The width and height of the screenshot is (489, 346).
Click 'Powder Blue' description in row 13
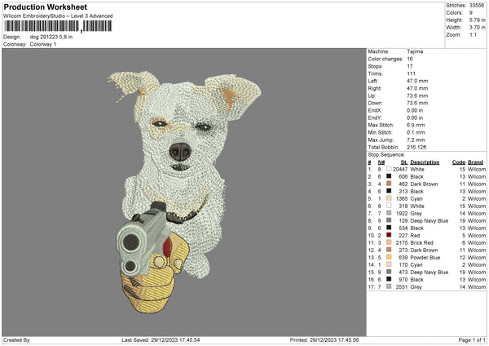pos(425,258)
